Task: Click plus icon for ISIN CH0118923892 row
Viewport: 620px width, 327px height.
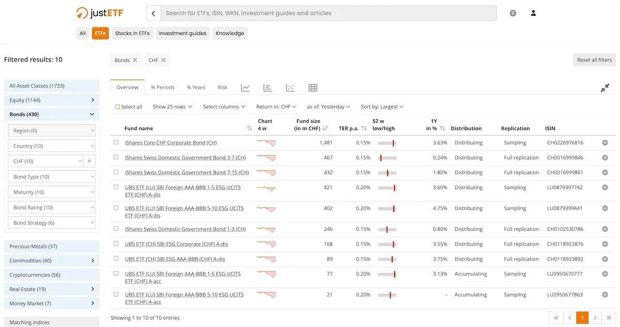Action: pyautogui.click(x=605, y=259)
